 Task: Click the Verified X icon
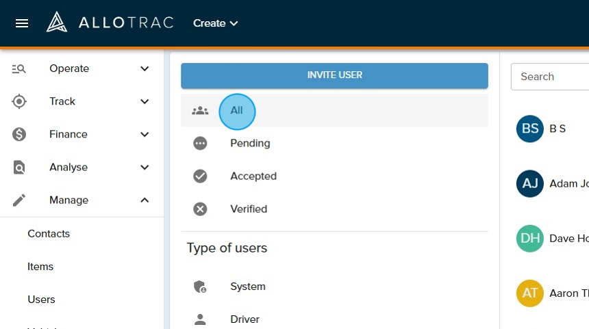coord(200,209)
